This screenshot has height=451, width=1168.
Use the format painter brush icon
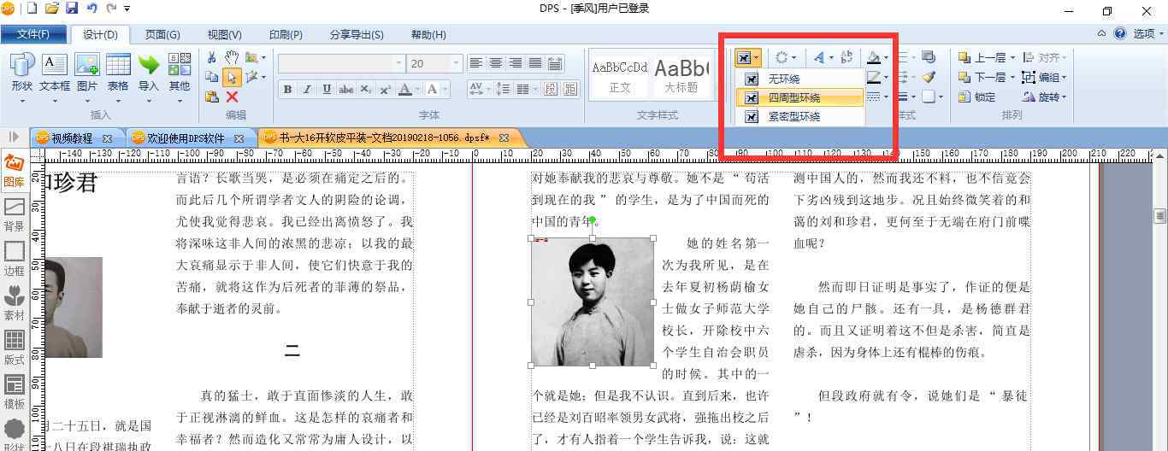point(929,78)
